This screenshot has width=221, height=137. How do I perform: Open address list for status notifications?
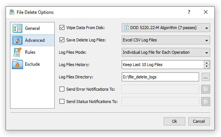[x=206, y=102]
